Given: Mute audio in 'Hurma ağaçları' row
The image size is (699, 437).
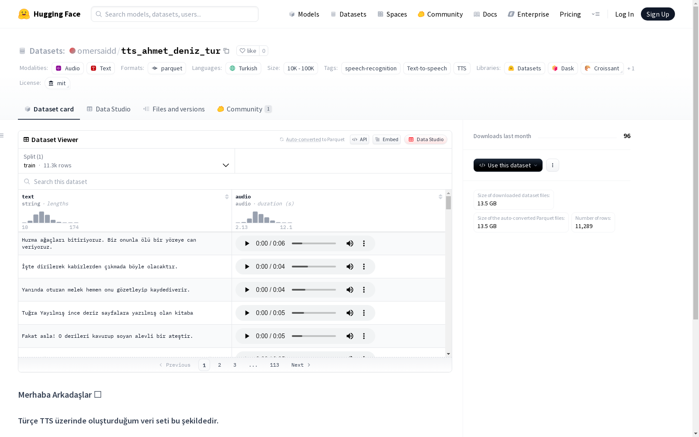Looking at the screenshot, I should (350, 243).
